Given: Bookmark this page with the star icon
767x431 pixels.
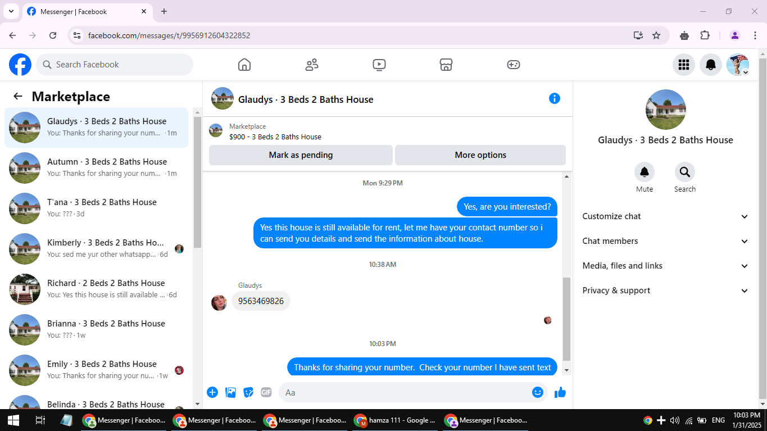Looking at the screenshot, I should (x=656, y=35).
